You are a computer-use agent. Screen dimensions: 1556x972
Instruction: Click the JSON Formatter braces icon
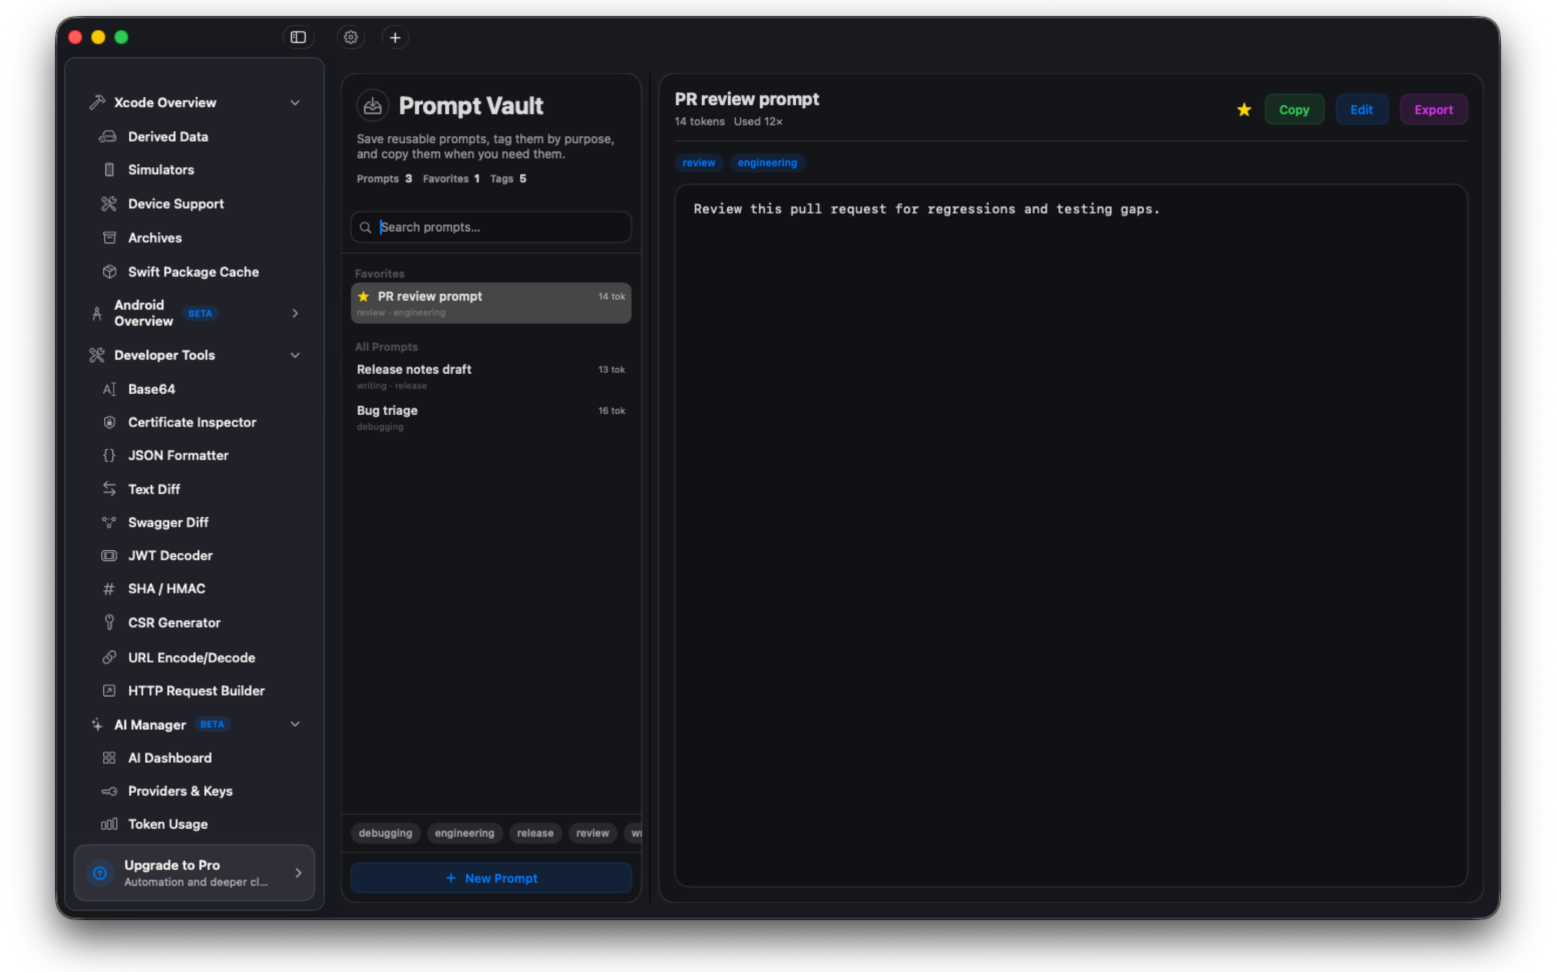pos(109,455)
